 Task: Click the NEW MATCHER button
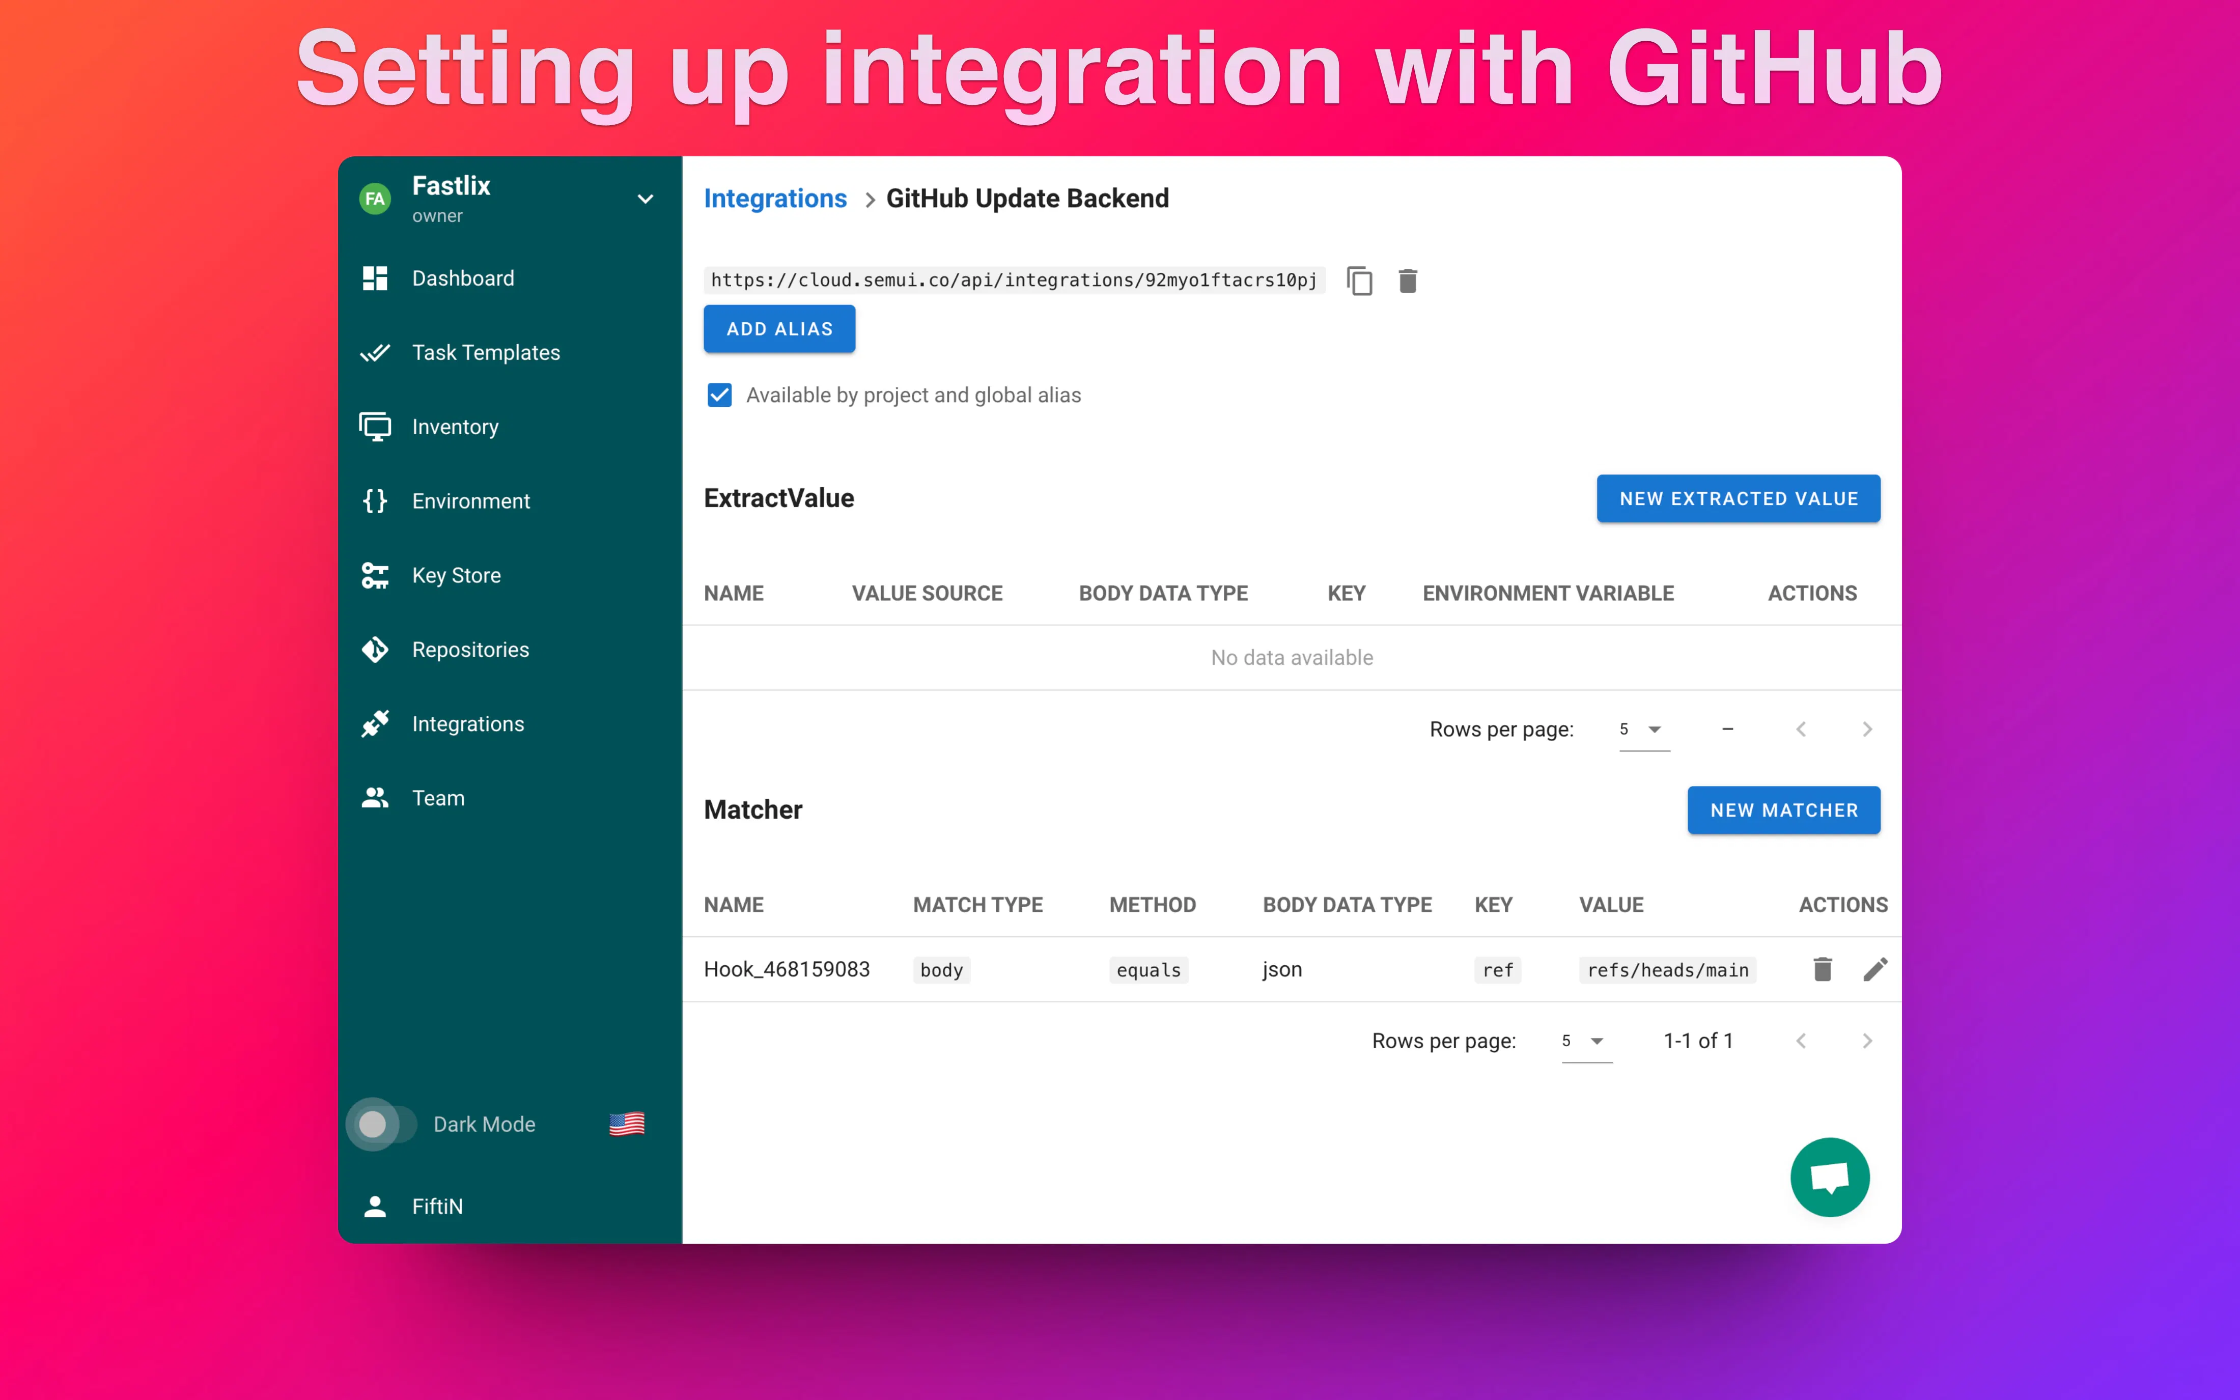pos(1783,810)
